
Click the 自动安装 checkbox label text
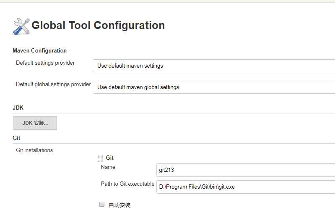(119, 205)
